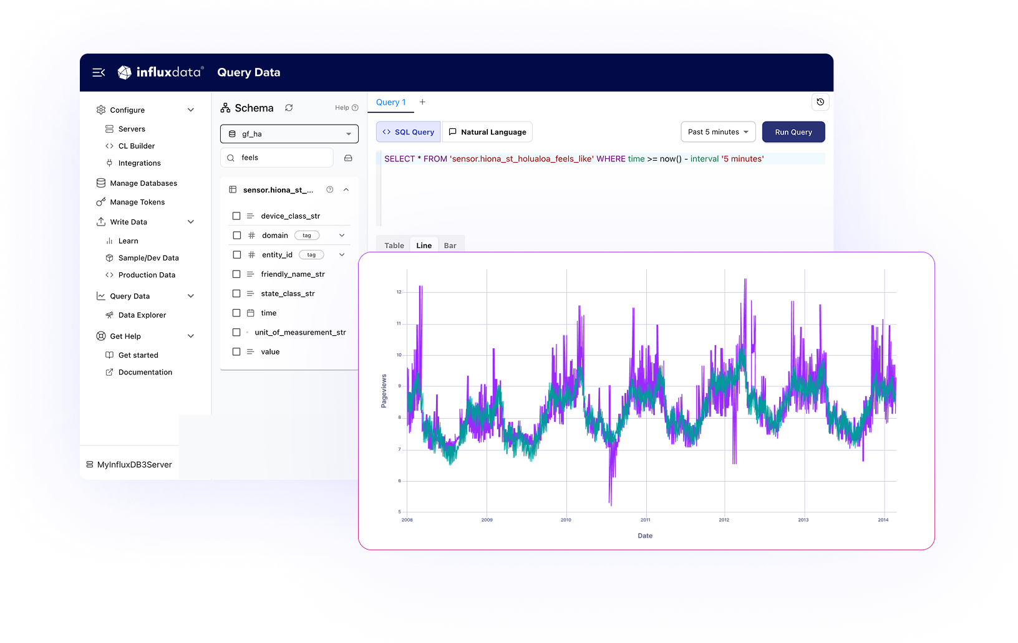Open the gf_ha database dropdown
The height and width of the screenshot is (643, 1018).
289,134
